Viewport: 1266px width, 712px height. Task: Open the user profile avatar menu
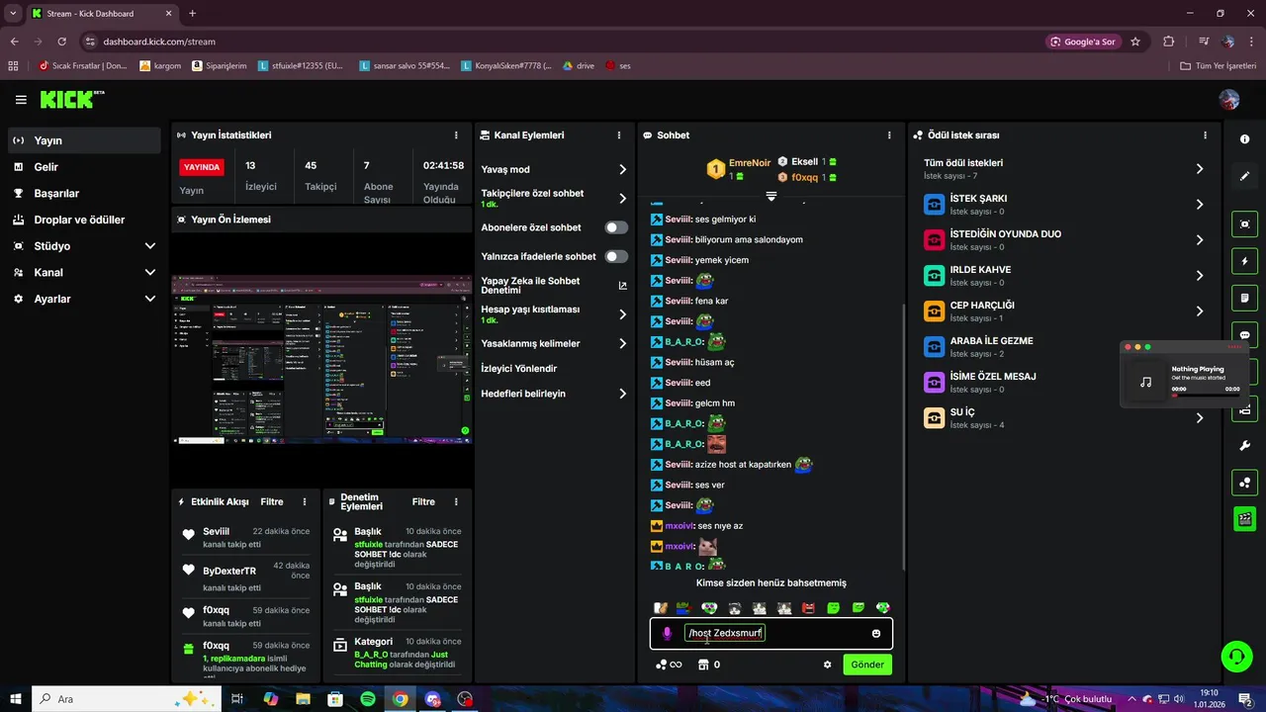(x=1229, y=100)
